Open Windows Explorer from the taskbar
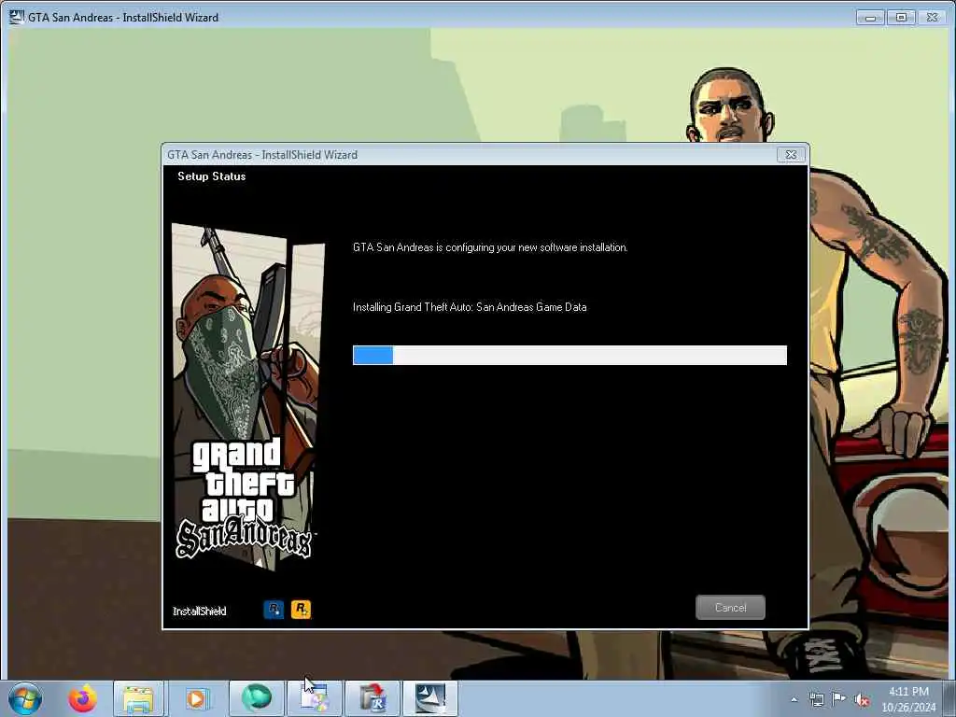 (138, 698)
